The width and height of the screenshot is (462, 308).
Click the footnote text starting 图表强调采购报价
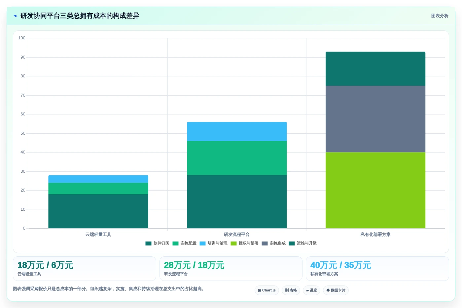pos(109,289)
